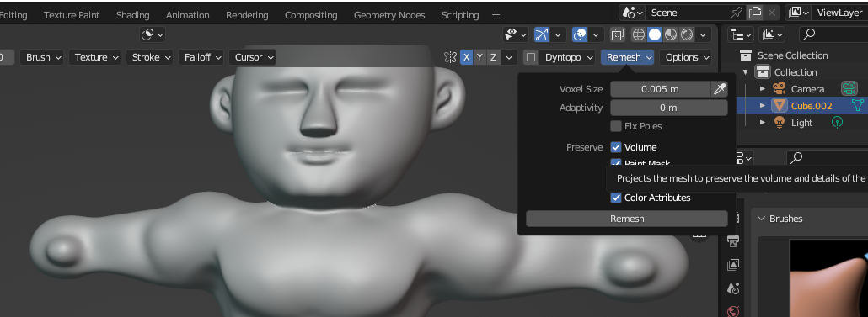Switch to Texture Paint workspace tab
Image resolution: width=868 pixels, height=317 pixels.
click(x=72, y=15)
